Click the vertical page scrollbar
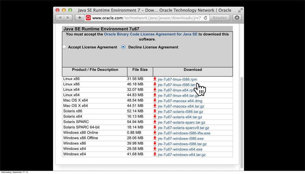This screenshot has height=174, width=305. click(242, 119)
